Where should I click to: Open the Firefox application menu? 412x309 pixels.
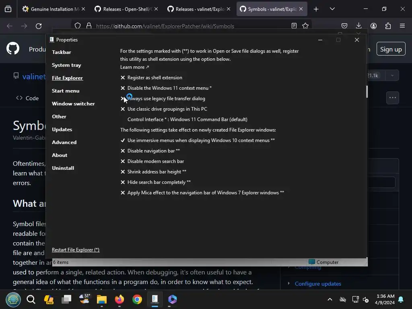coord(402,26)
